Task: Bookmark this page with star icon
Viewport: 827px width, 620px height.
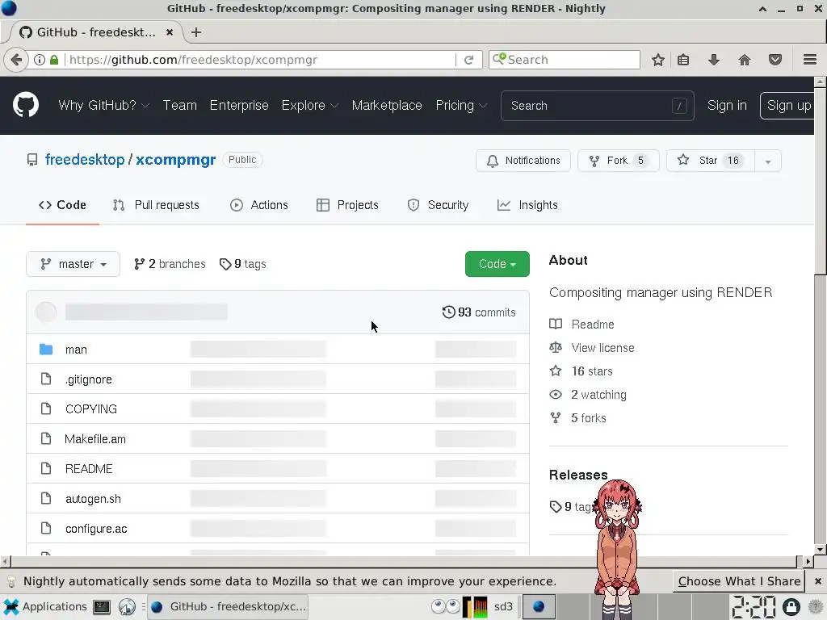Action: (657, 60)
